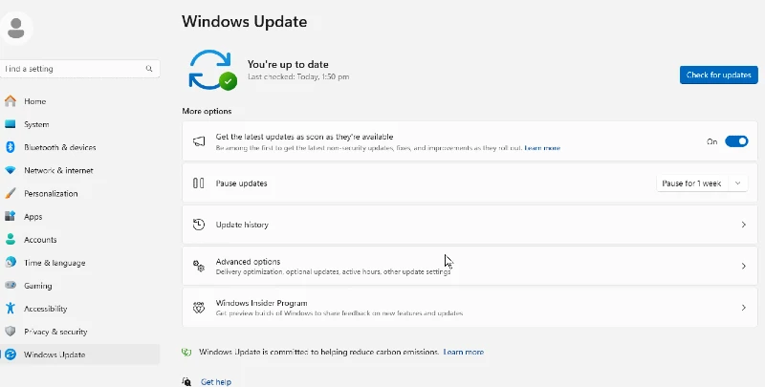Click the Personalization paintbrush icon

[x=11, y=193]
